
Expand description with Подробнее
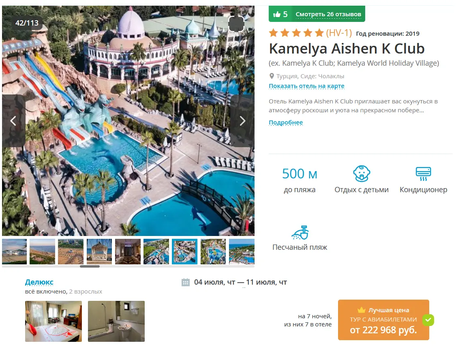286,122
